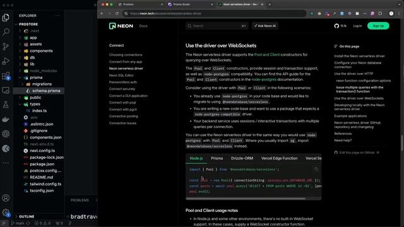Open README.md file
This screenshot has width=404, height=227.
[x=41, y=178]
